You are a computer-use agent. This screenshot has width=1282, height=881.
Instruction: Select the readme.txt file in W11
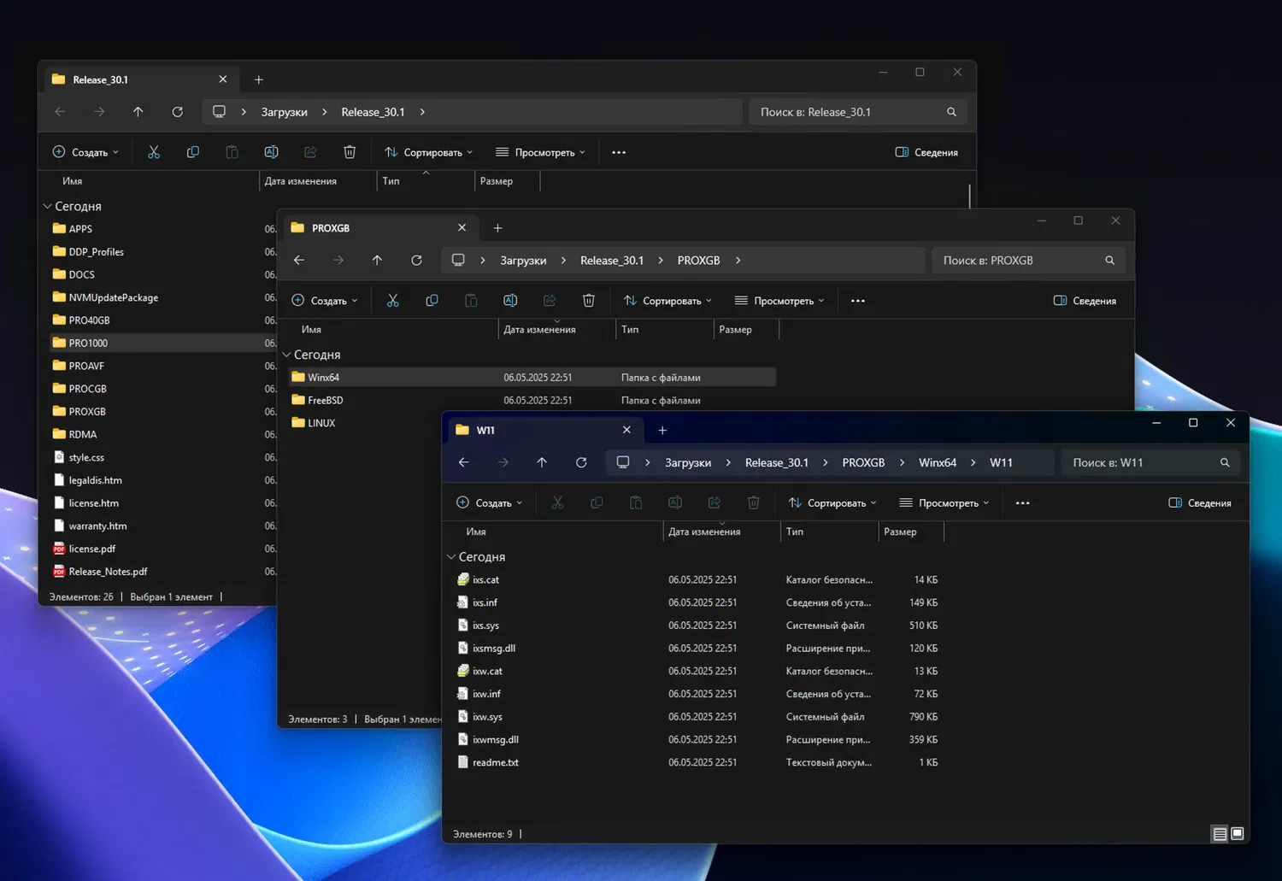[x=496, y=762]
